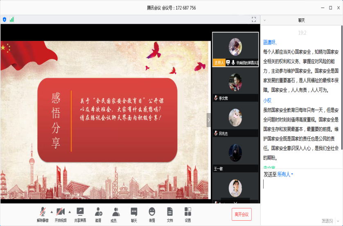The image size is (343, 226).
Task: Expand audio options arrow beside 解除静音
Action: pyautogui.click(x=52, y=212)
